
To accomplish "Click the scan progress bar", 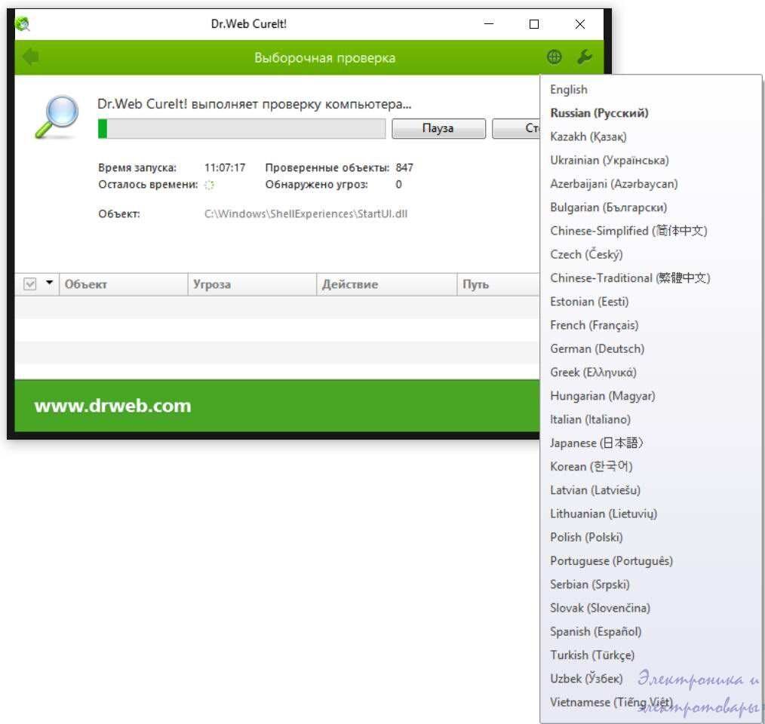I will pos(241,128).
